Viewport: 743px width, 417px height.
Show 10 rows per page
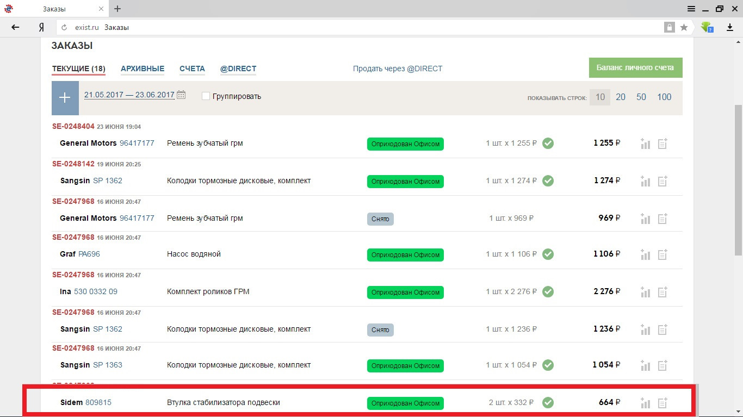600,97
